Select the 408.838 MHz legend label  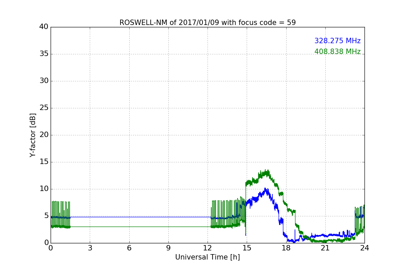click(x=337, y=52)
